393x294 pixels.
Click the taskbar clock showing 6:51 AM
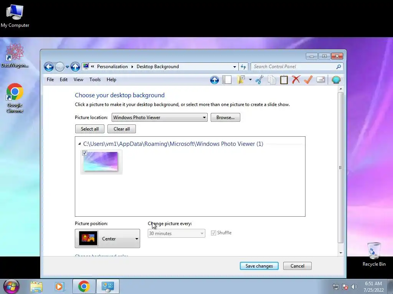[x=373, y=286]
